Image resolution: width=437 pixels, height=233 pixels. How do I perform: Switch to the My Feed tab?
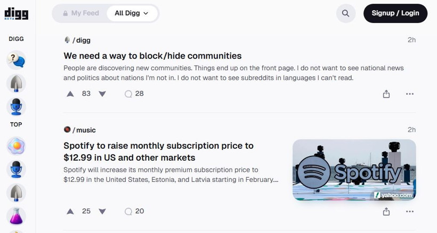coord(80,13)
